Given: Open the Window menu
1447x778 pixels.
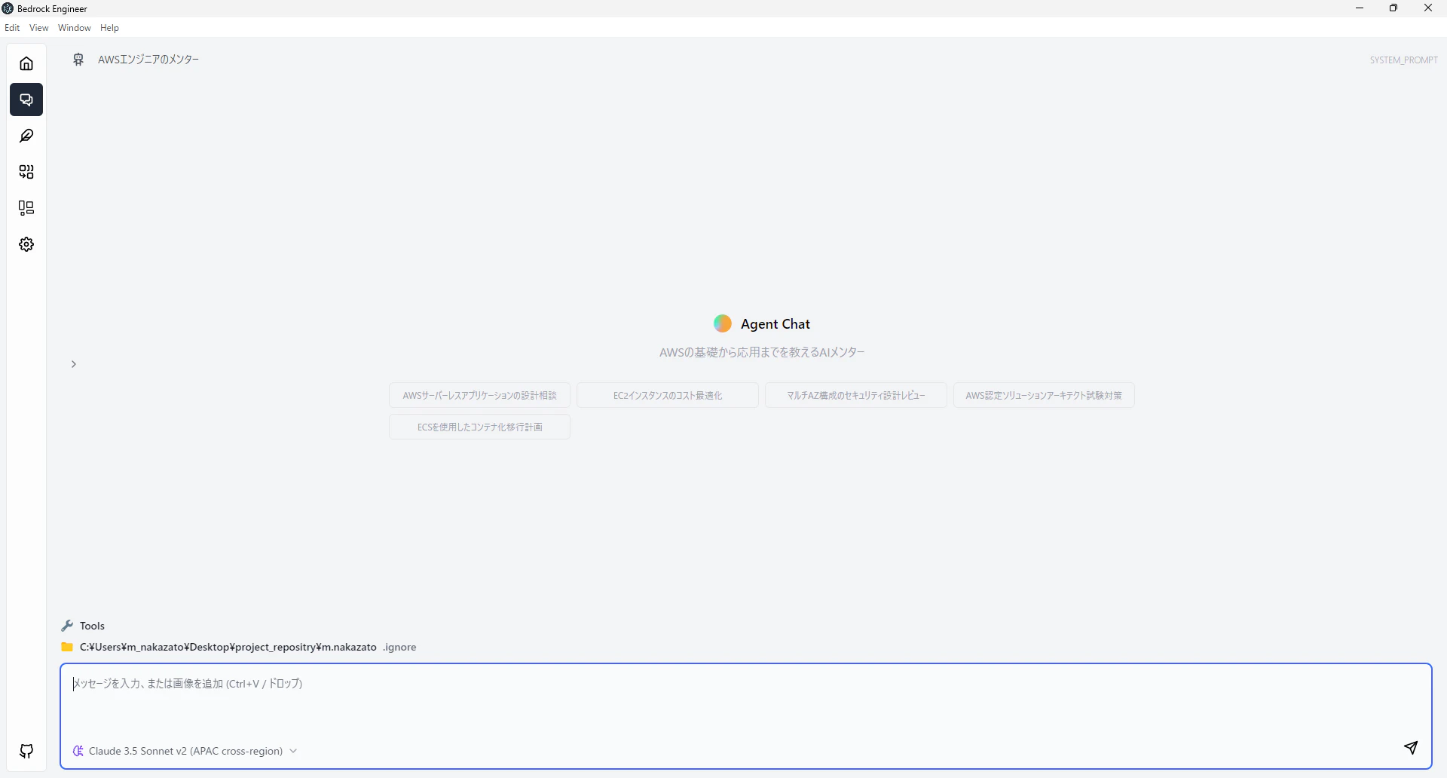Looking at the screenshot, I should 75,28.
